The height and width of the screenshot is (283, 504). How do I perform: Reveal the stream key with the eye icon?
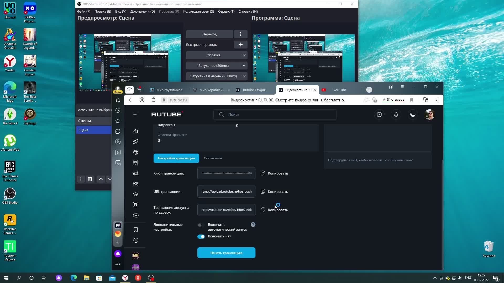click(250, 173)
